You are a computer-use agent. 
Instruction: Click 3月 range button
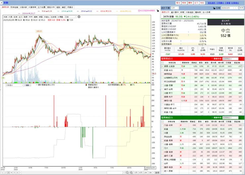pos(136,173)
